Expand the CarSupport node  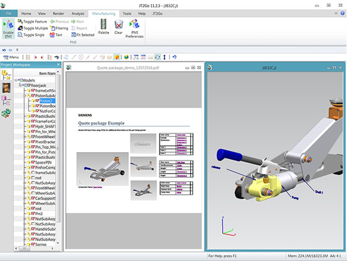coord(25,198)
